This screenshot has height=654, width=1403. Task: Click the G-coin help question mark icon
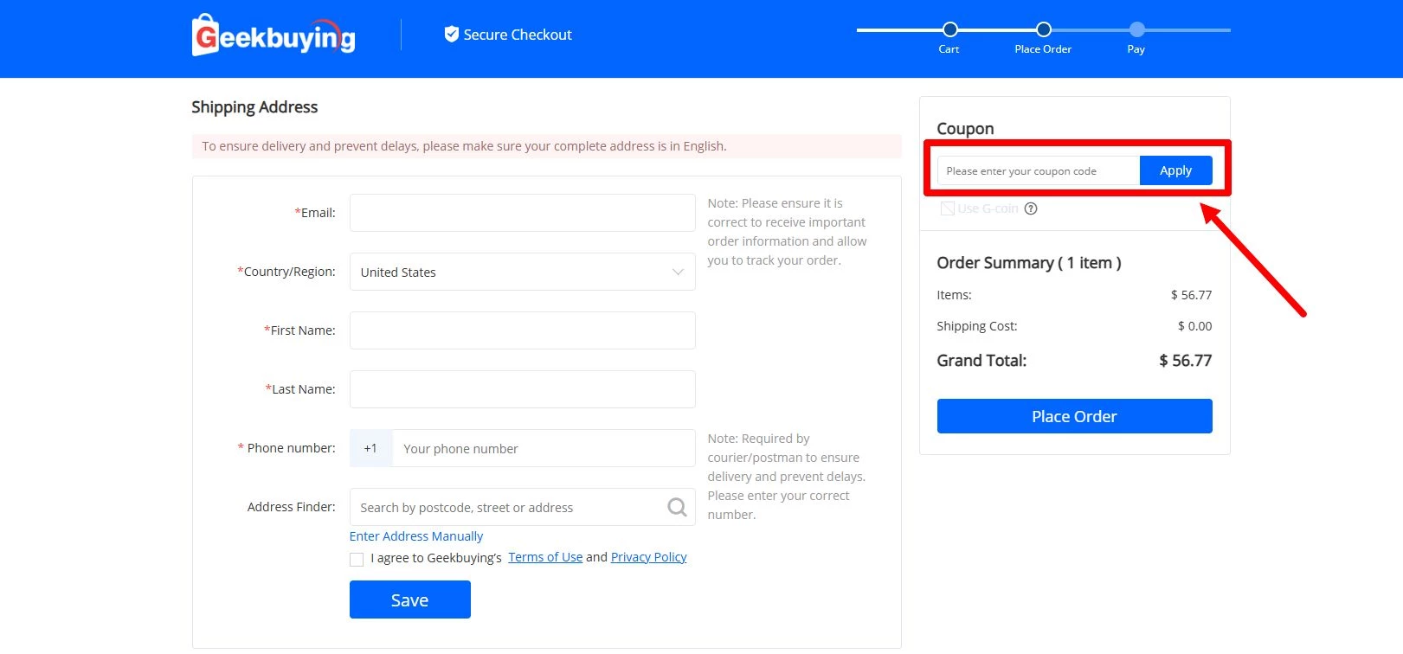pos(1031,208)
